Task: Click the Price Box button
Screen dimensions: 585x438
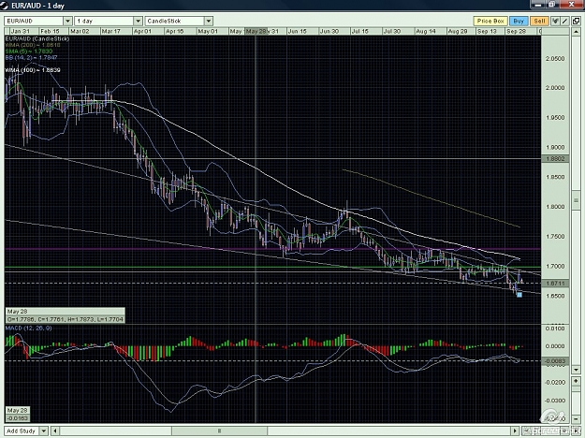Action: [490, 21]
